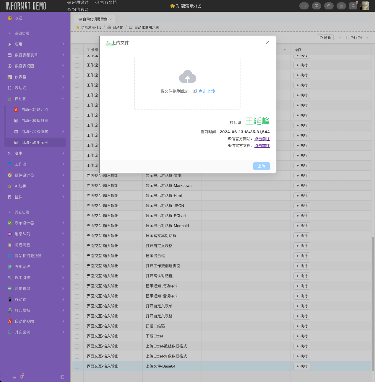Click the user avatar picture
The height and width of the screenshot is (382, 375).
tap(365, 6)
